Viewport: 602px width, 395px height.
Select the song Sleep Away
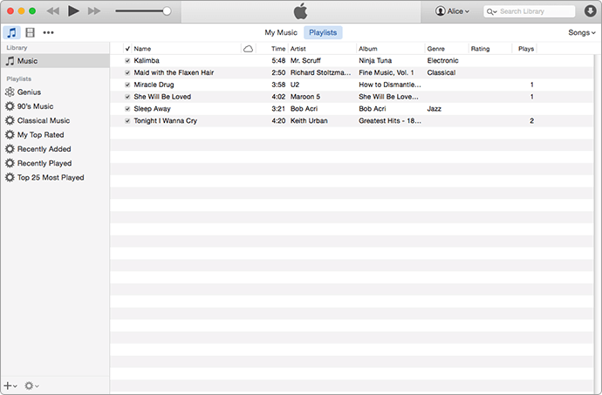pos(152,109)
